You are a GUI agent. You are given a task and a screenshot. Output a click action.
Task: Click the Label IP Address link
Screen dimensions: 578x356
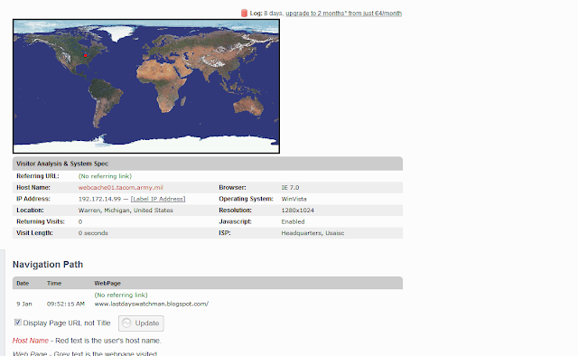158,199
